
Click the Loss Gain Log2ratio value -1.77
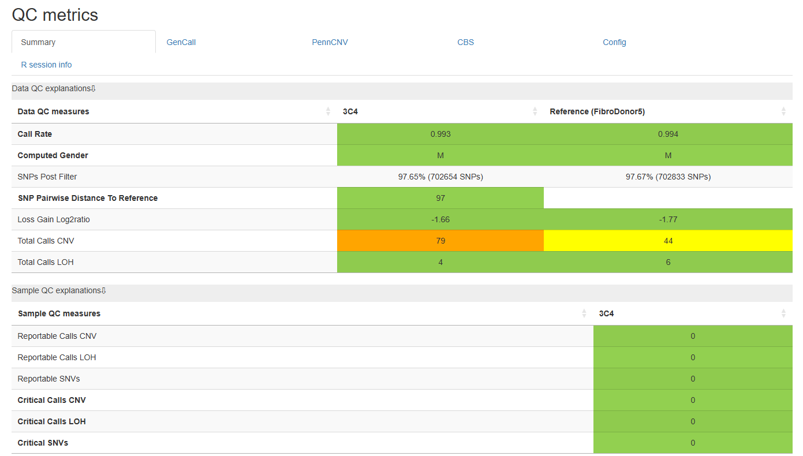(x=668, y=219)
